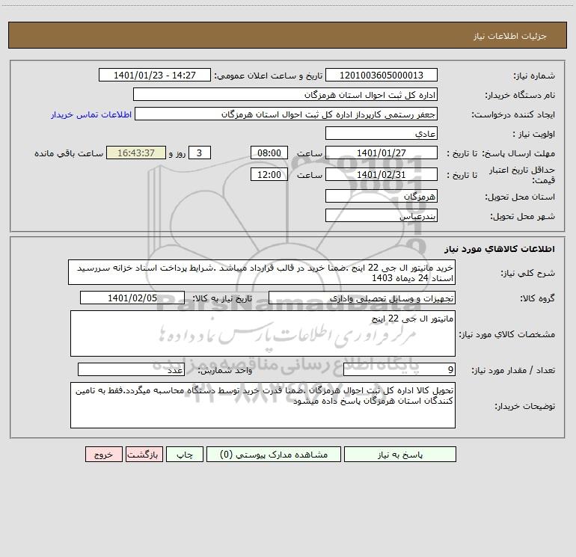
Task: Click delivery city field بندرعباس
Action: pyautogui.click(x=382, y=215)
